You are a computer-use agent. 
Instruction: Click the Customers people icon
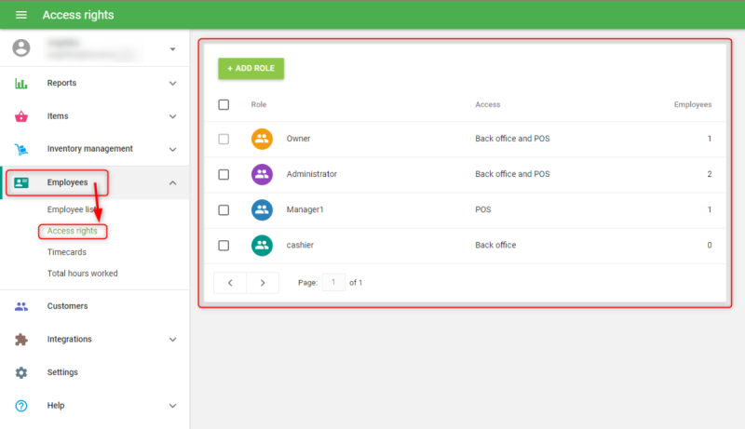21,306
